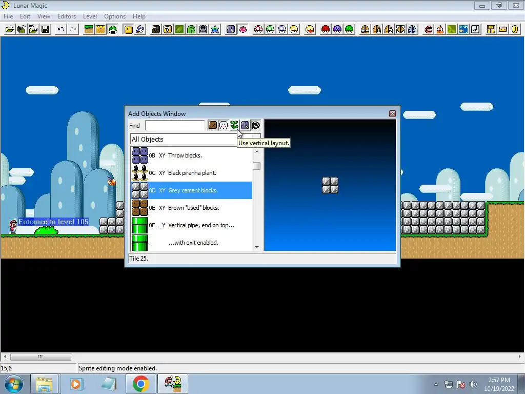The height and width of the screenshot is (394, 525).
Task: Click the green leaf tile toolbar icon
Action: coord(179,29)
